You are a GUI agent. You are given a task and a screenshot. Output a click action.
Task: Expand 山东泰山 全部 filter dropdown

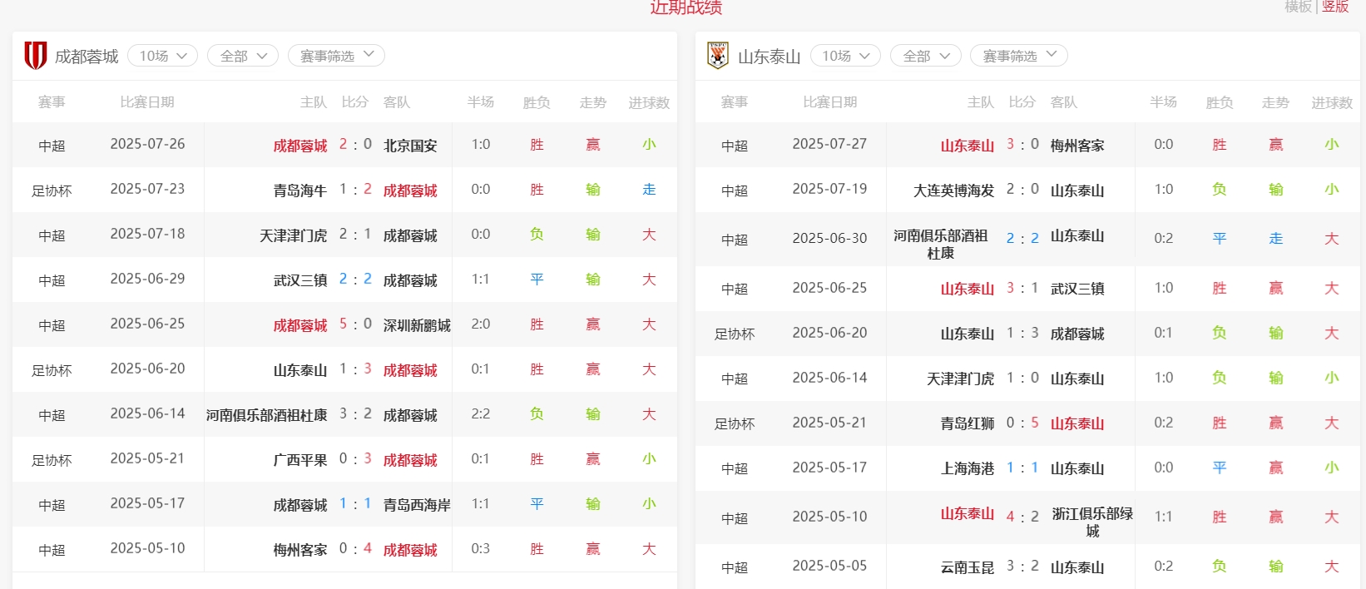[x=925, y=56]
